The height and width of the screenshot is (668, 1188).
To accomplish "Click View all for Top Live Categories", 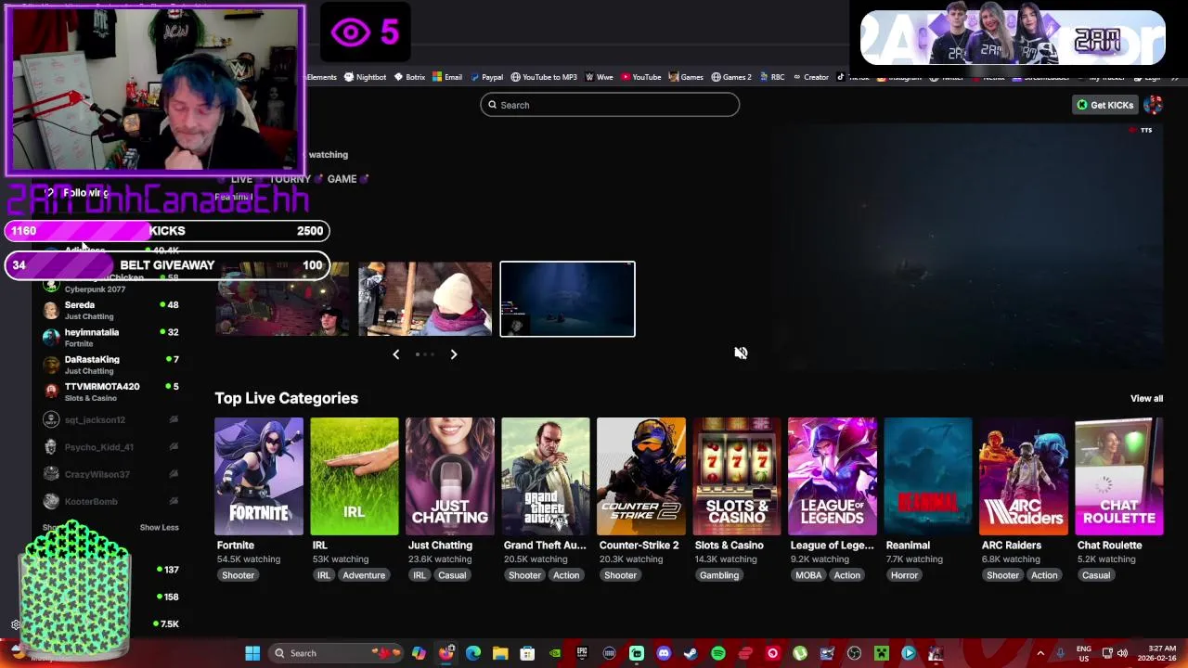I will pos(1146,398).
